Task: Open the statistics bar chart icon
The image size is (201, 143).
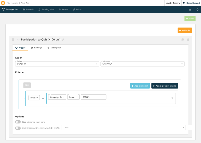Action: tap(190, 10)
